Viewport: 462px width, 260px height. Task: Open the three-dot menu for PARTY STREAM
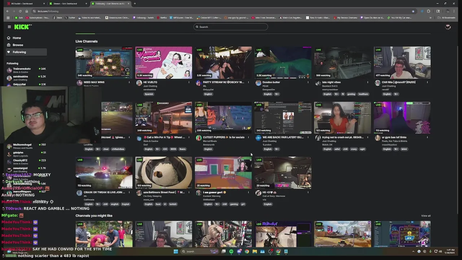tap(248, 82)
